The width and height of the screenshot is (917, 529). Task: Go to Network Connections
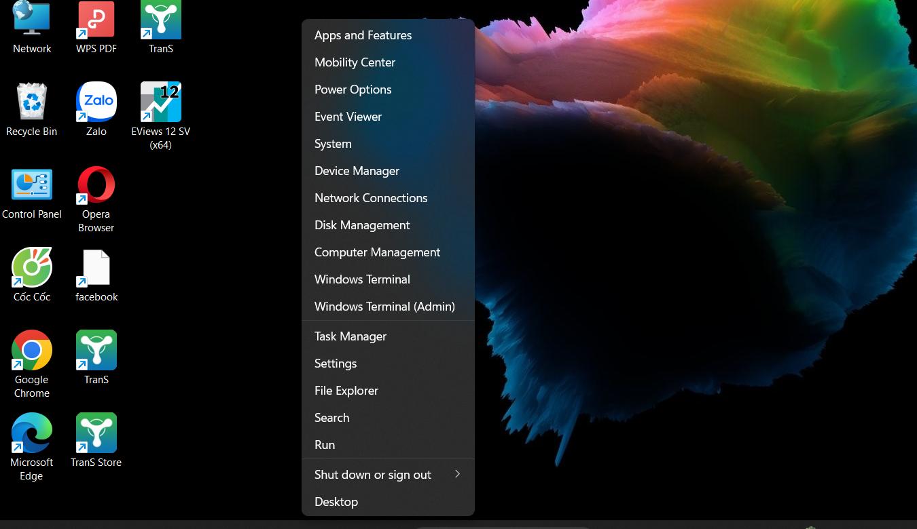(x=388, y=198)
